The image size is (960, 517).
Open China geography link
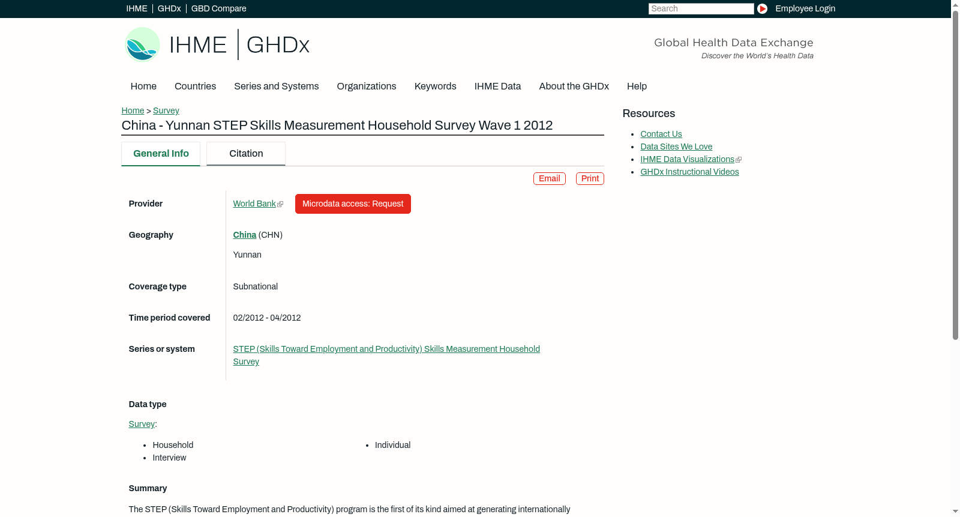[244, 235]
